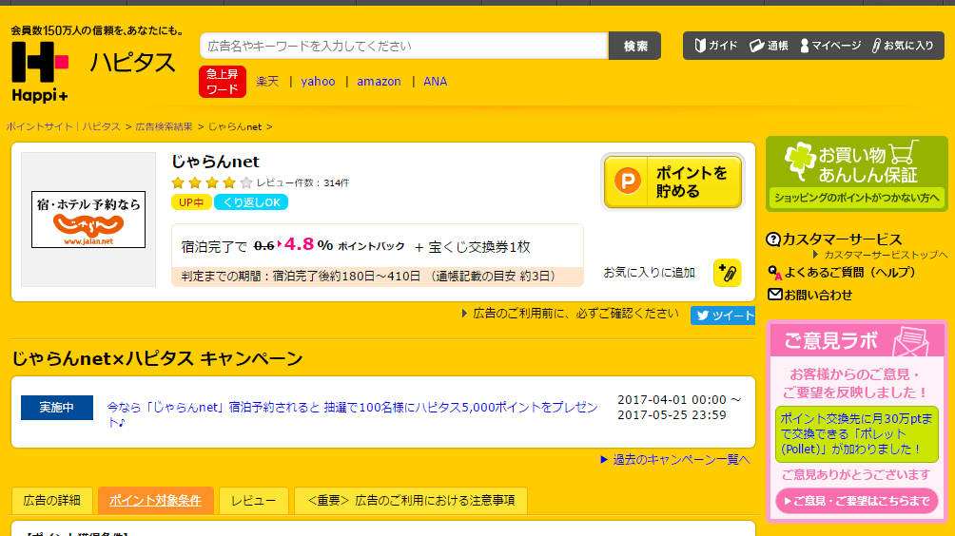
Task: Click the 実施中 status badge
Action: point(57,408)
